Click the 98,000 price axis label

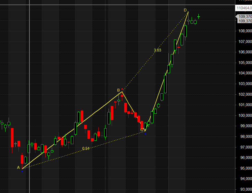(246, 137)
